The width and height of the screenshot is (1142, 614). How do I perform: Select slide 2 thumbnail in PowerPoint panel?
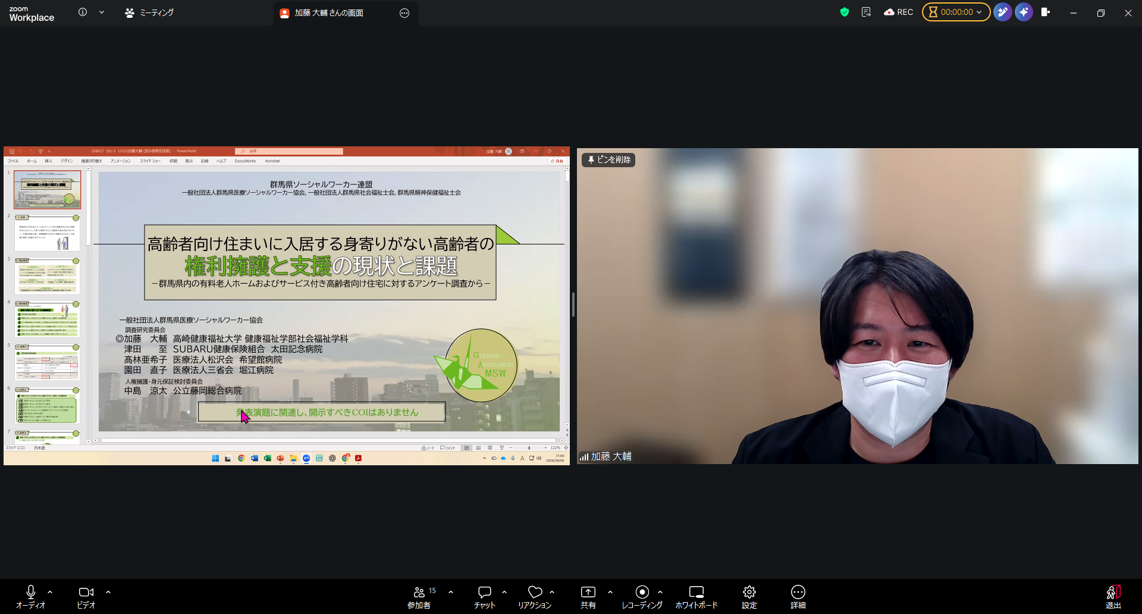[x=47, y=233]
